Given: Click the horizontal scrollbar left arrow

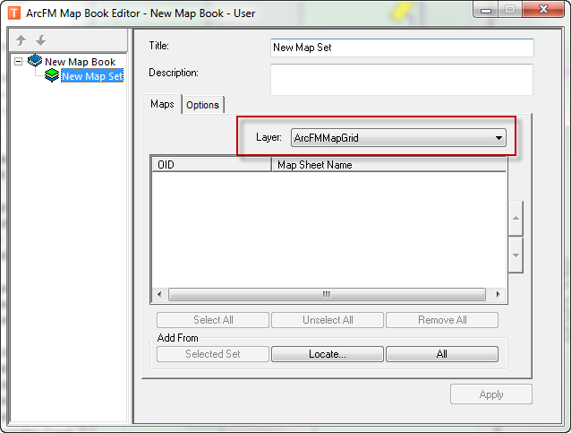Looking at the screenshot, I should coord(159,294).
